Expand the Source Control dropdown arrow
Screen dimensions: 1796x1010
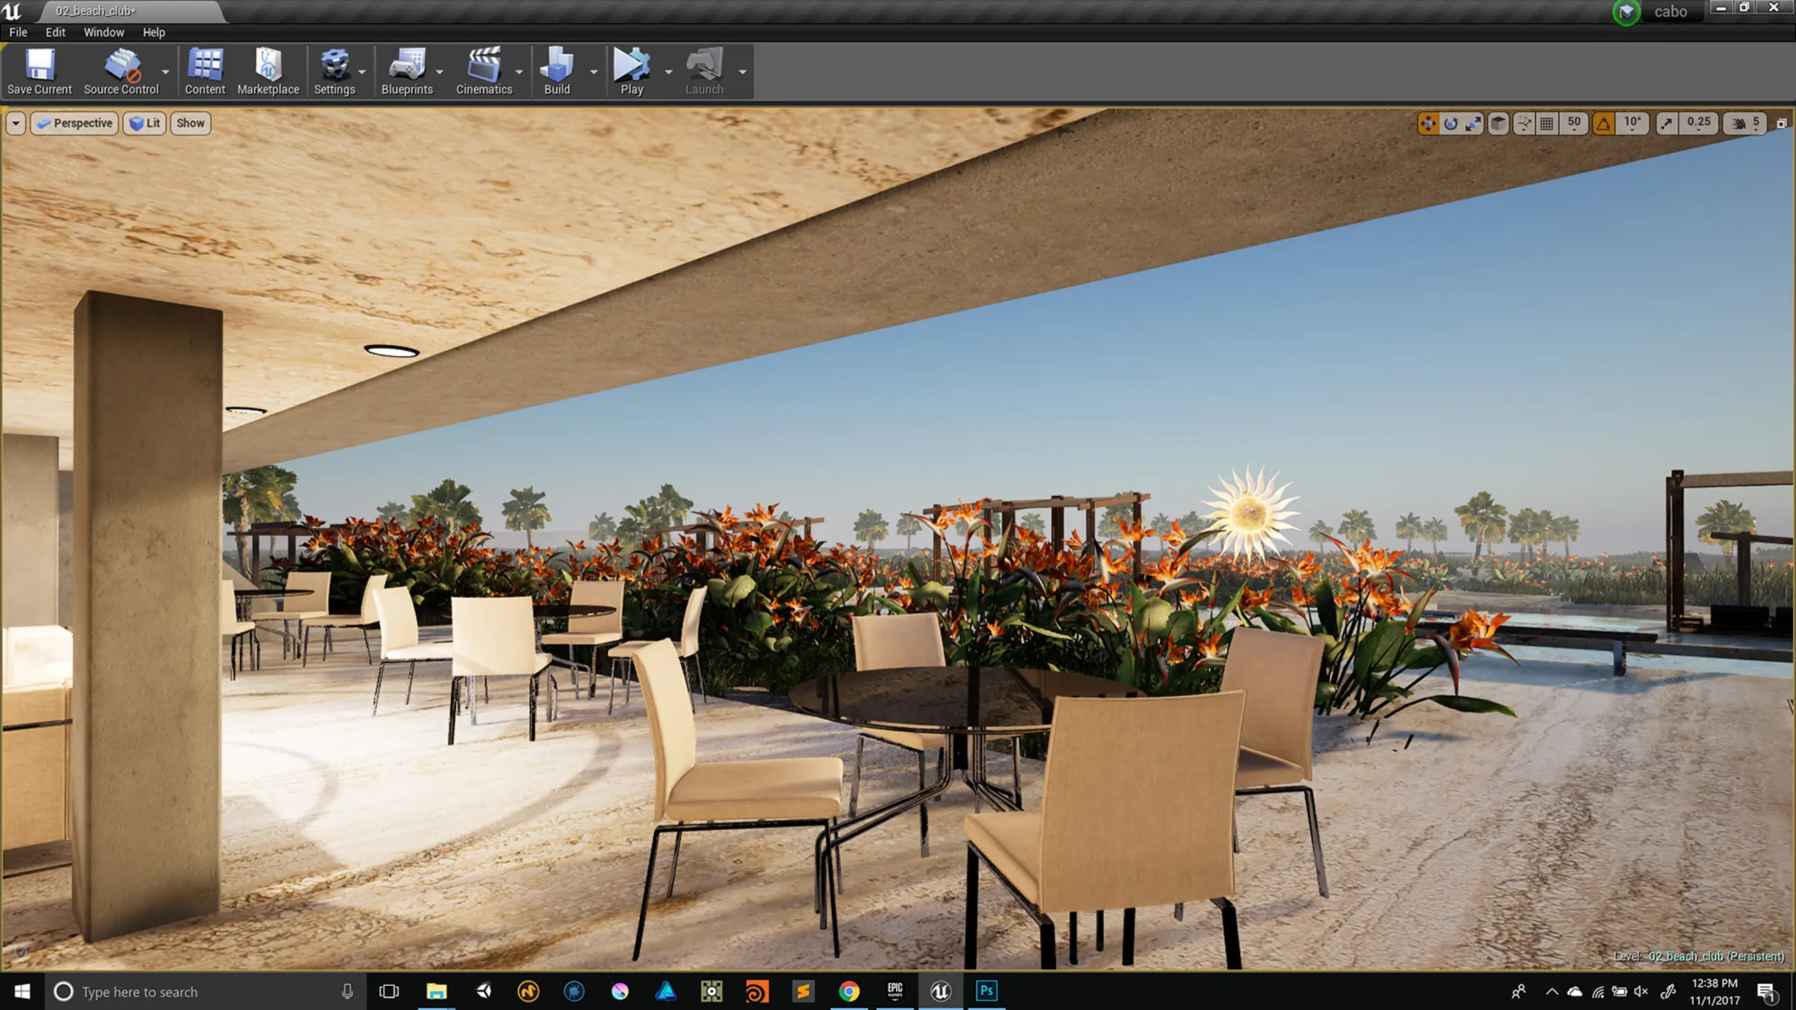pos(165,71)
